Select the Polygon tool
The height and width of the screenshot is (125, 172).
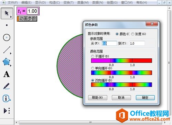click(x=7, y=62)
